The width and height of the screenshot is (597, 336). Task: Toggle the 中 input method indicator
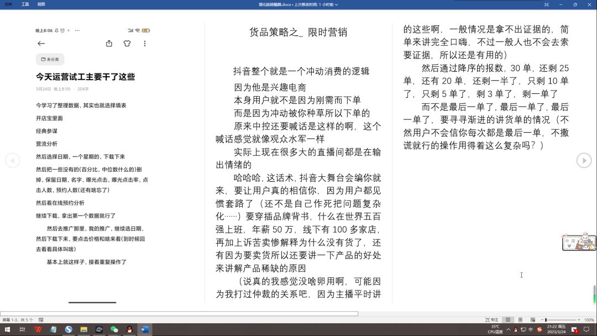(531, 329)
